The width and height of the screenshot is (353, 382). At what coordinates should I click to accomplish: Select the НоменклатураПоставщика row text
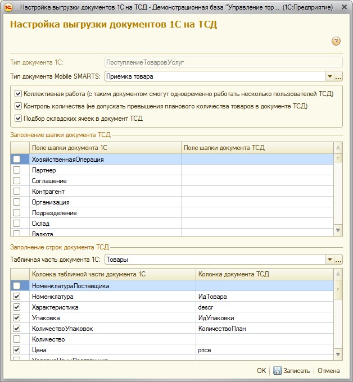pos(70,286)
